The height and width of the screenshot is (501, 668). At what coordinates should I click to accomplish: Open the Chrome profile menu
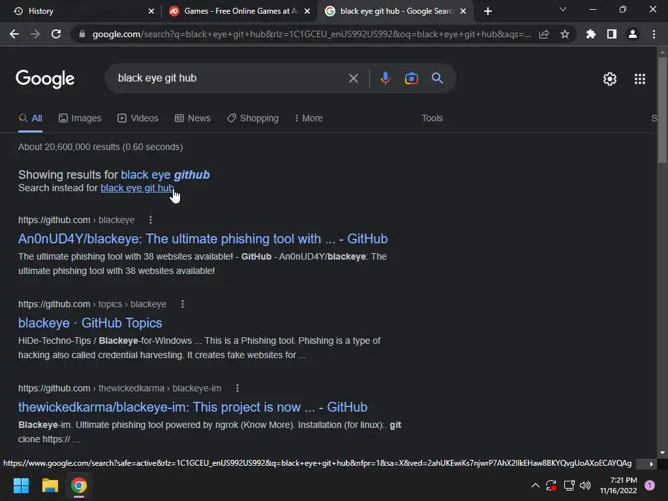tap(633, 34)
